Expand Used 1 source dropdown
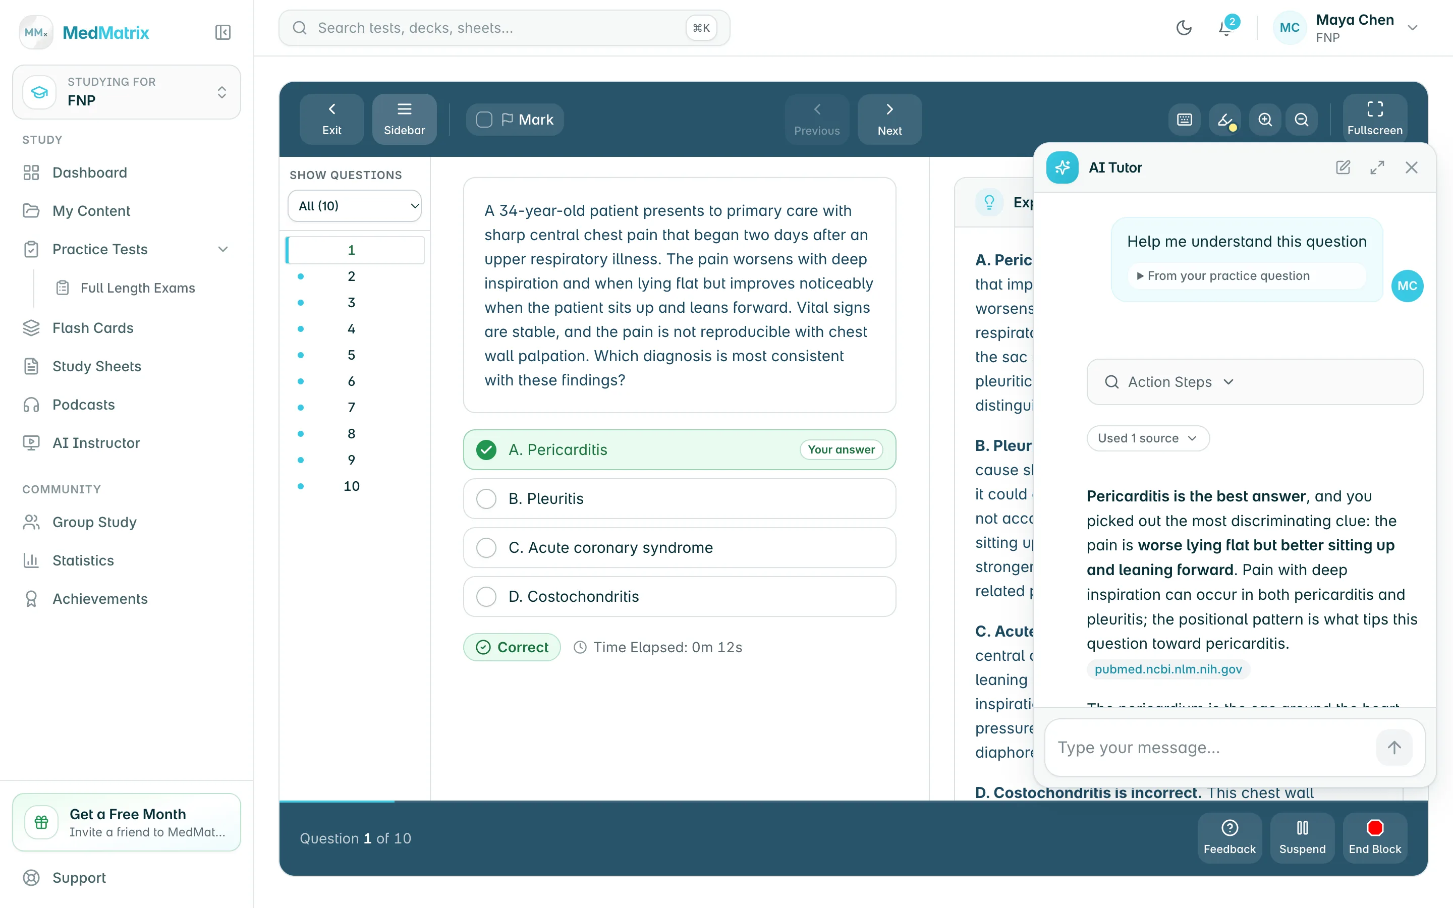The image size is (1453, 908). click(x=1147, y=438)
